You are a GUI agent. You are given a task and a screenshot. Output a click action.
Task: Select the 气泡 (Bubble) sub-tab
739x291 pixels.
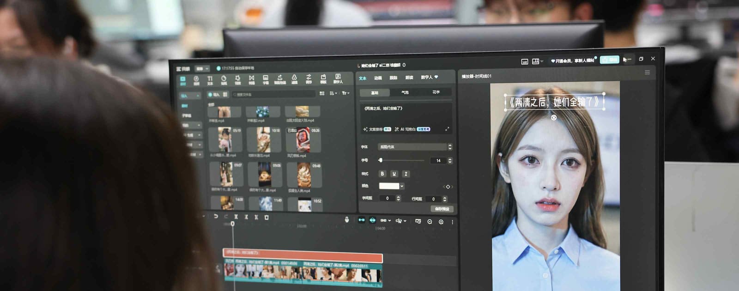point(405,92)
